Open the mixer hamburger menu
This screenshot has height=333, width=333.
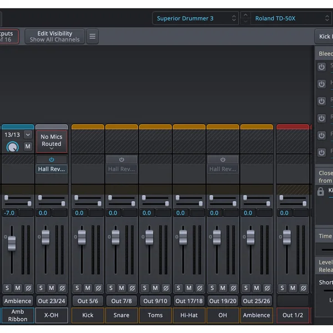point(92,36)
